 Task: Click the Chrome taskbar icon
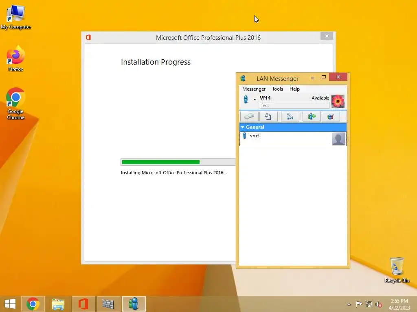pyautogui.click(x=33, y=304)
